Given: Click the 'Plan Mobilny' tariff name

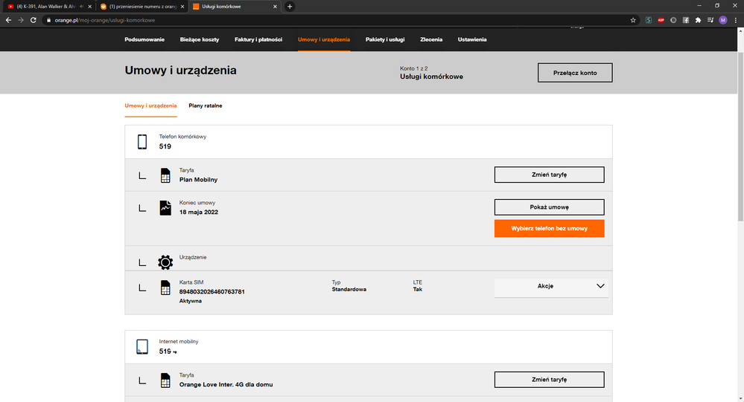Looking at the screenshot, I should click(198, 180).
